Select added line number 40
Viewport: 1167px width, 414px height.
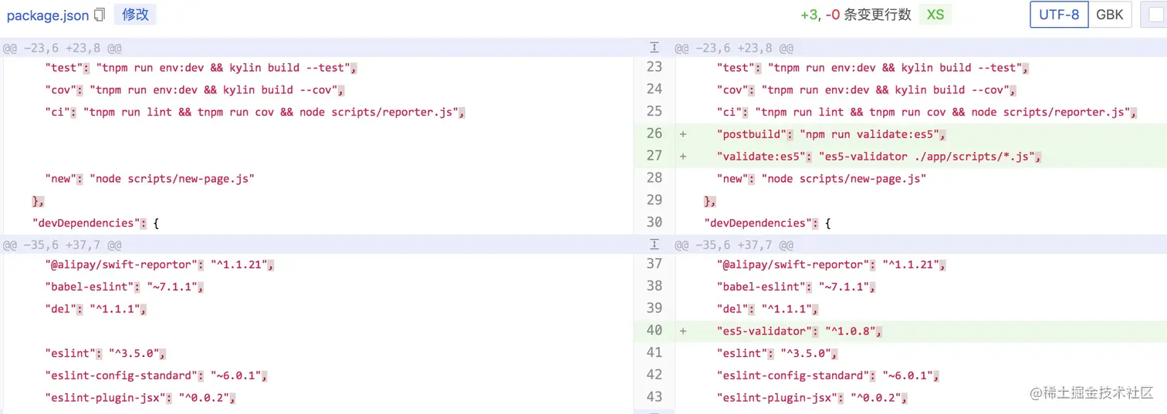click(x=655, y=331)
